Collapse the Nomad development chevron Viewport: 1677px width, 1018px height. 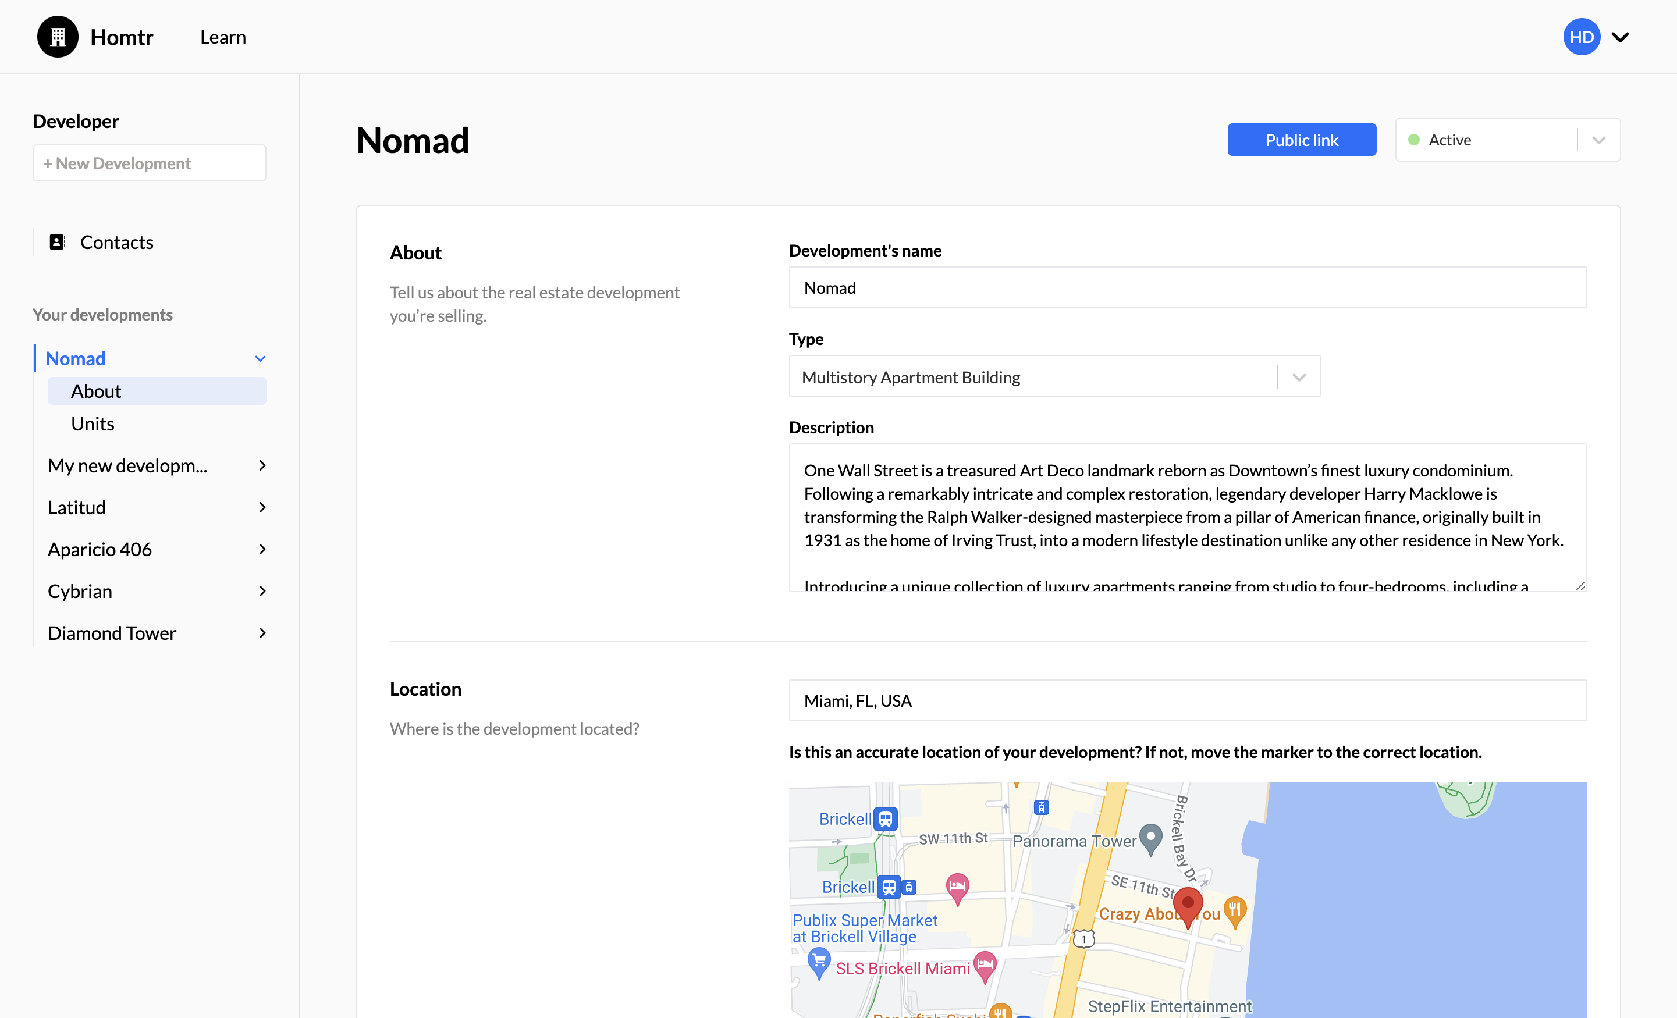[260, 358]
